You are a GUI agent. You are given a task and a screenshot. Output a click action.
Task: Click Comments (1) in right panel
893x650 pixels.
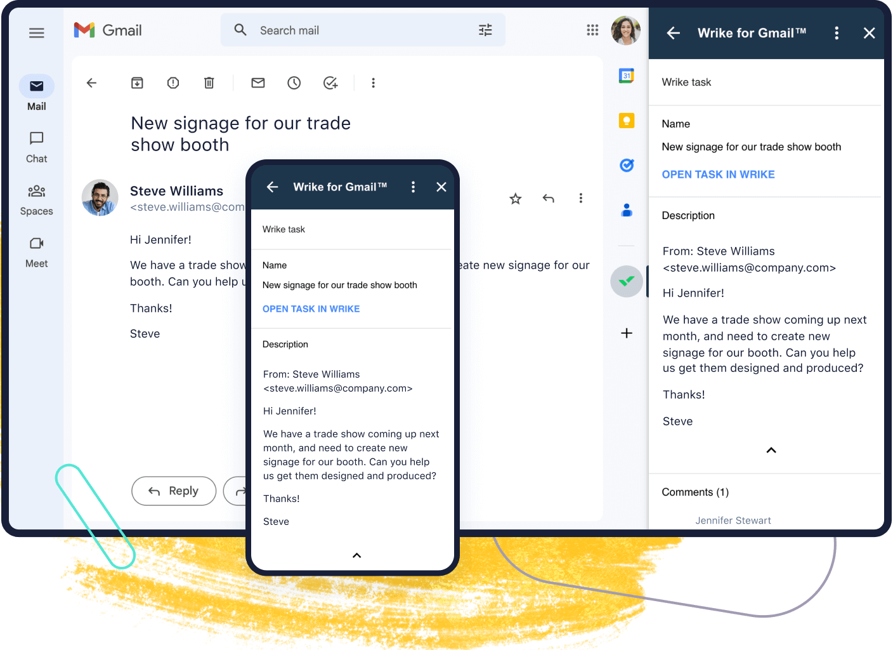click(696, 492)
